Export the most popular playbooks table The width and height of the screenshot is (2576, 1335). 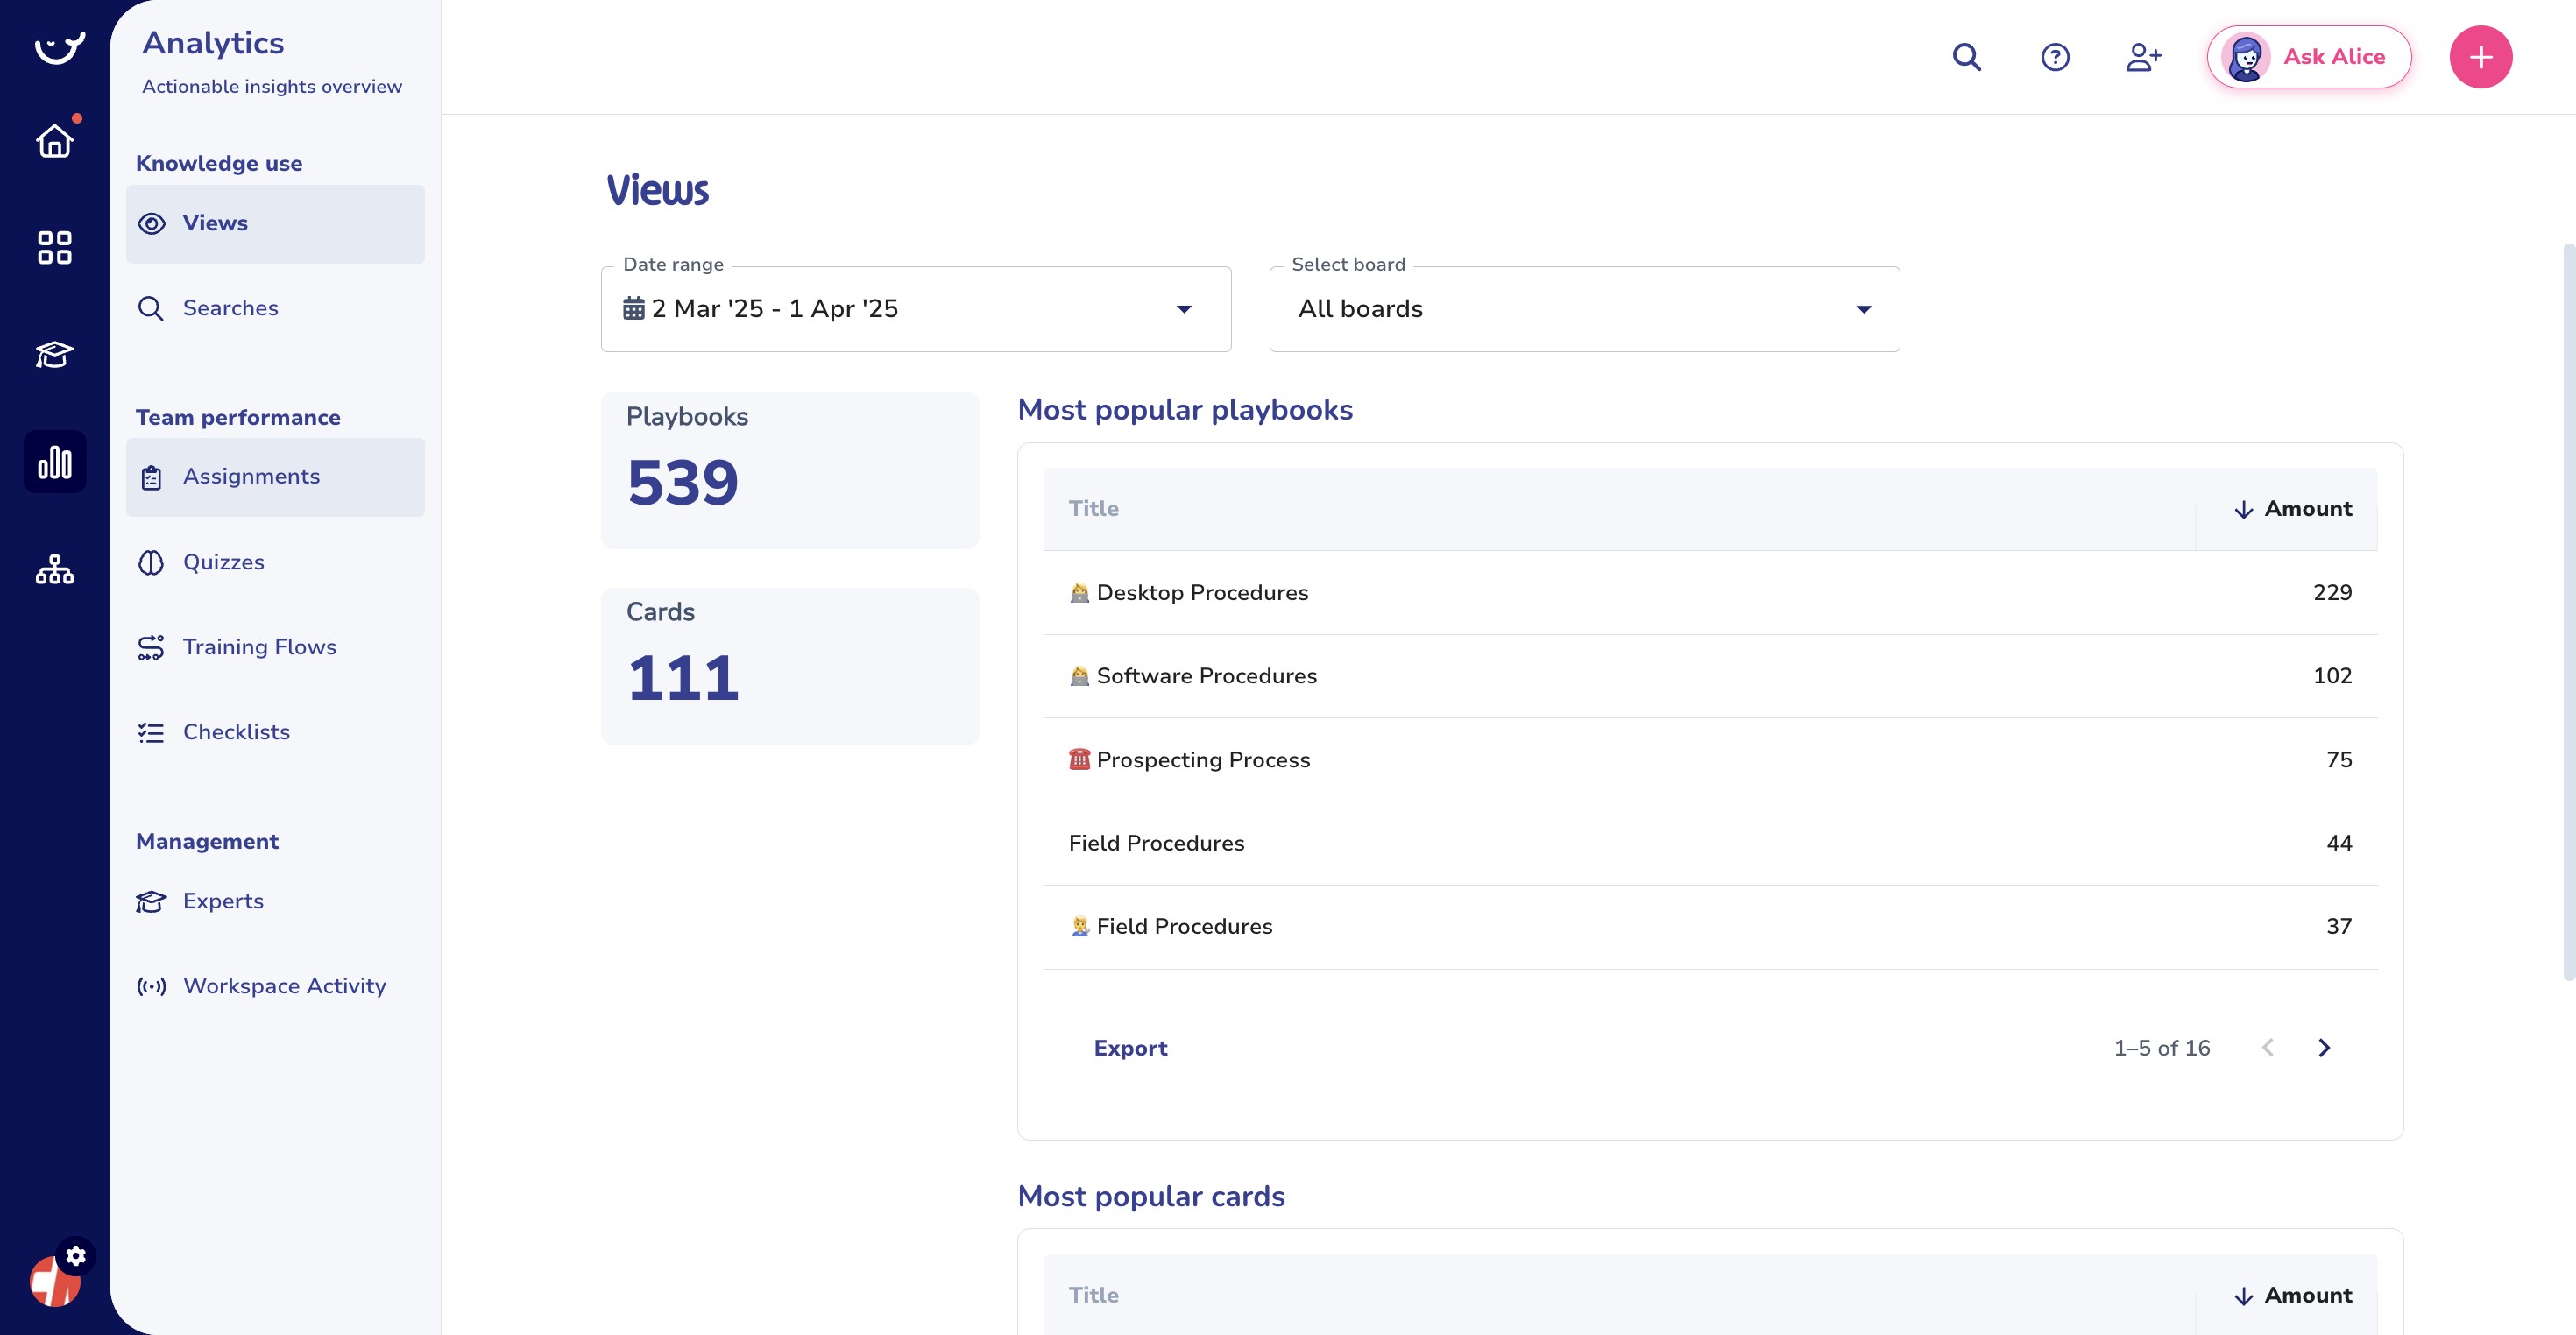(1130, 1048)
